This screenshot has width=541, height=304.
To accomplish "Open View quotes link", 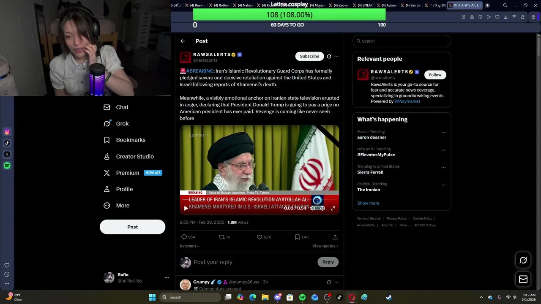I will pyautogui.click(x=325, y=246).
